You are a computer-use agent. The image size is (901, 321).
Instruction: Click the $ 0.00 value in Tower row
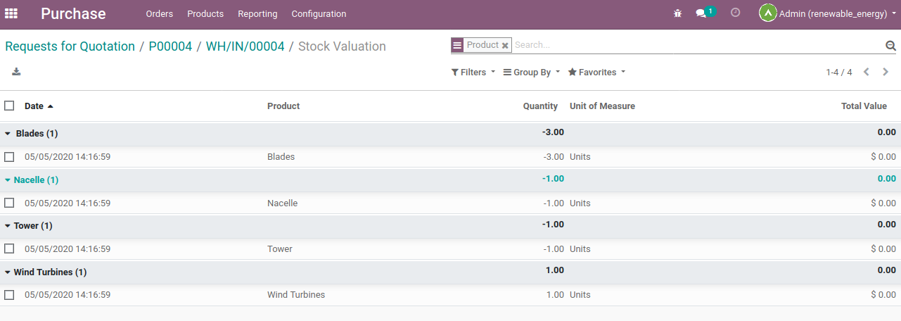click(x=883, y=249)
